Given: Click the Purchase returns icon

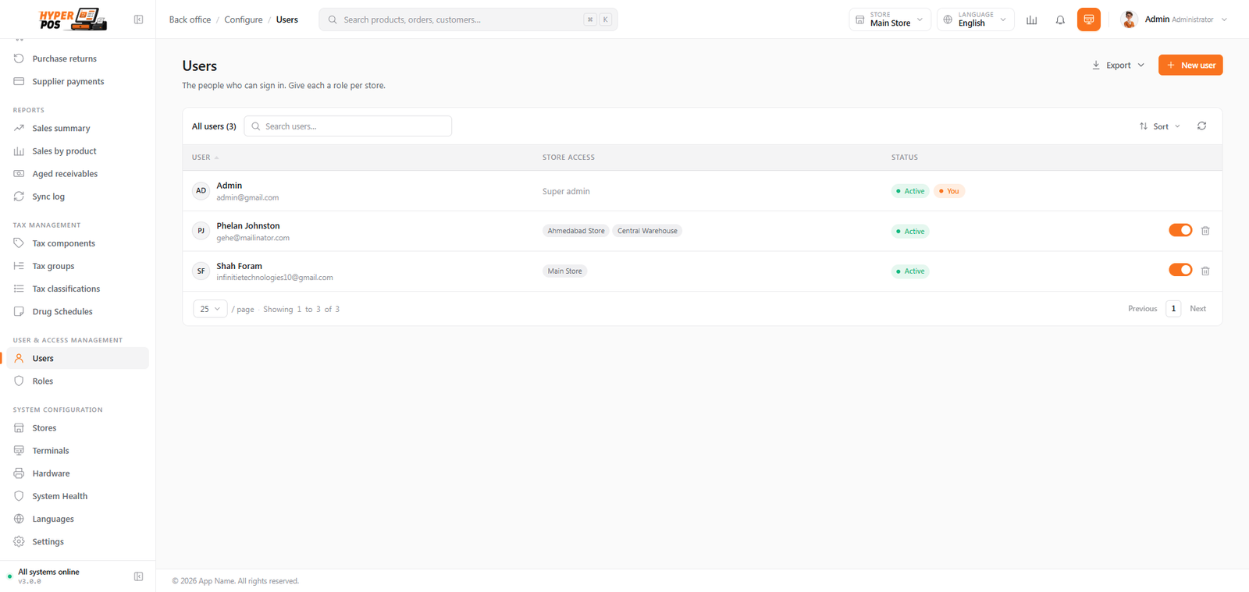Looking at the screenshot, I should pyautogui.click(x=19, y=58).
